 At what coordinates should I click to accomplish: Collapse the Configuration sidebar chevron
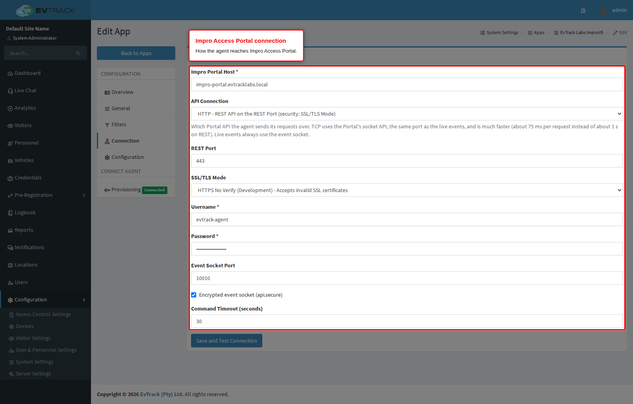[x=84, y=300]
